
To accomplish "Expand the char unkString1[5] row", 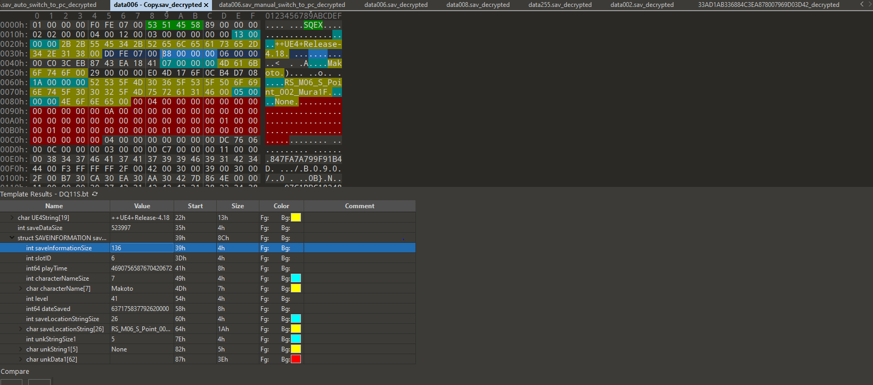I will [x=20, y=349].
